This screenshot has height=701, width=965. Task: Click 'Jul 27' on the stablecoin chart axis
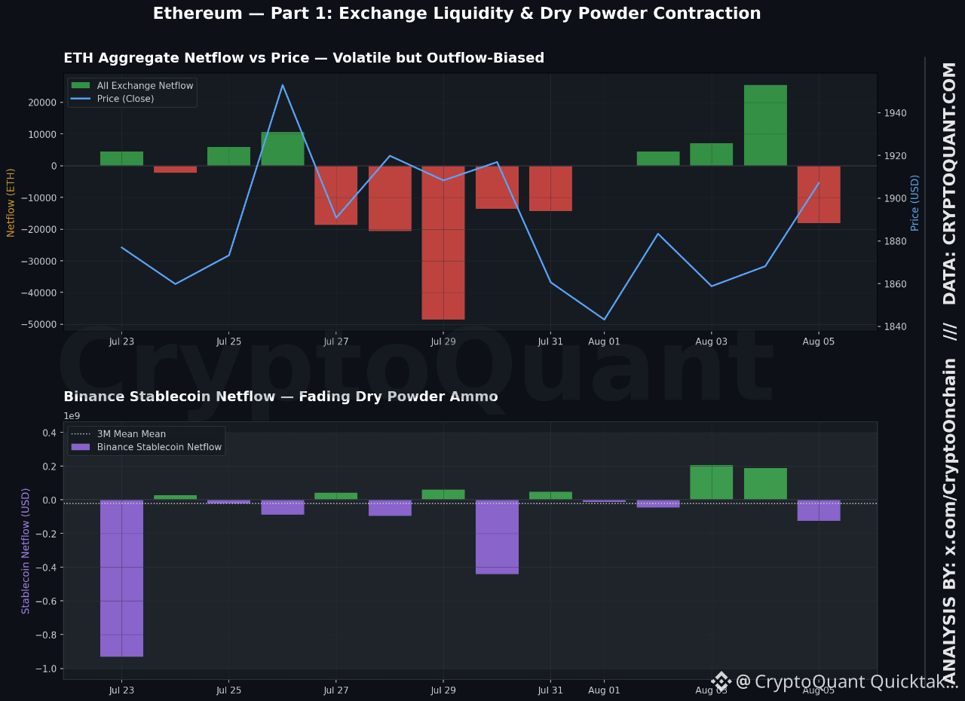pos(336,690)
